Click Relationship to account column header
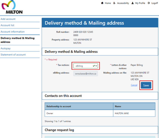This screenshot has height=138, width=159. [x=79, y=106]
